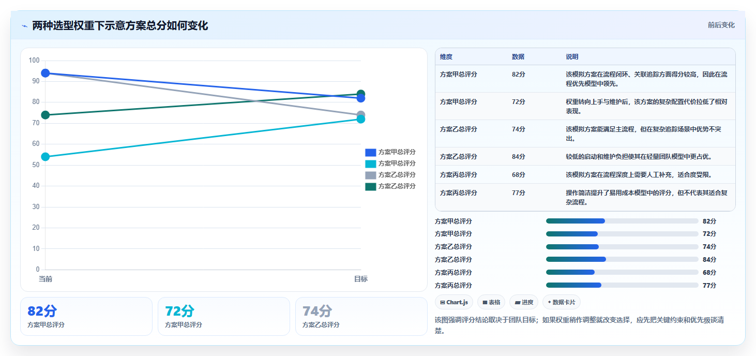Click the 当前 x-axis label
Image resolution: width=756 pixels, height=356 pixels.
point(46,279)
